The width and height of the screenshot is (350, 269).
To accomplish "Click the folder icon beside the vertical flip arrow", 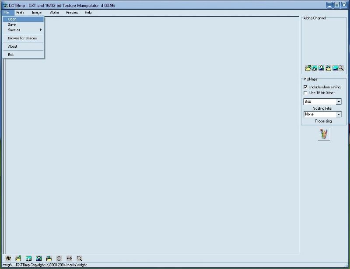I will [49, 259].
